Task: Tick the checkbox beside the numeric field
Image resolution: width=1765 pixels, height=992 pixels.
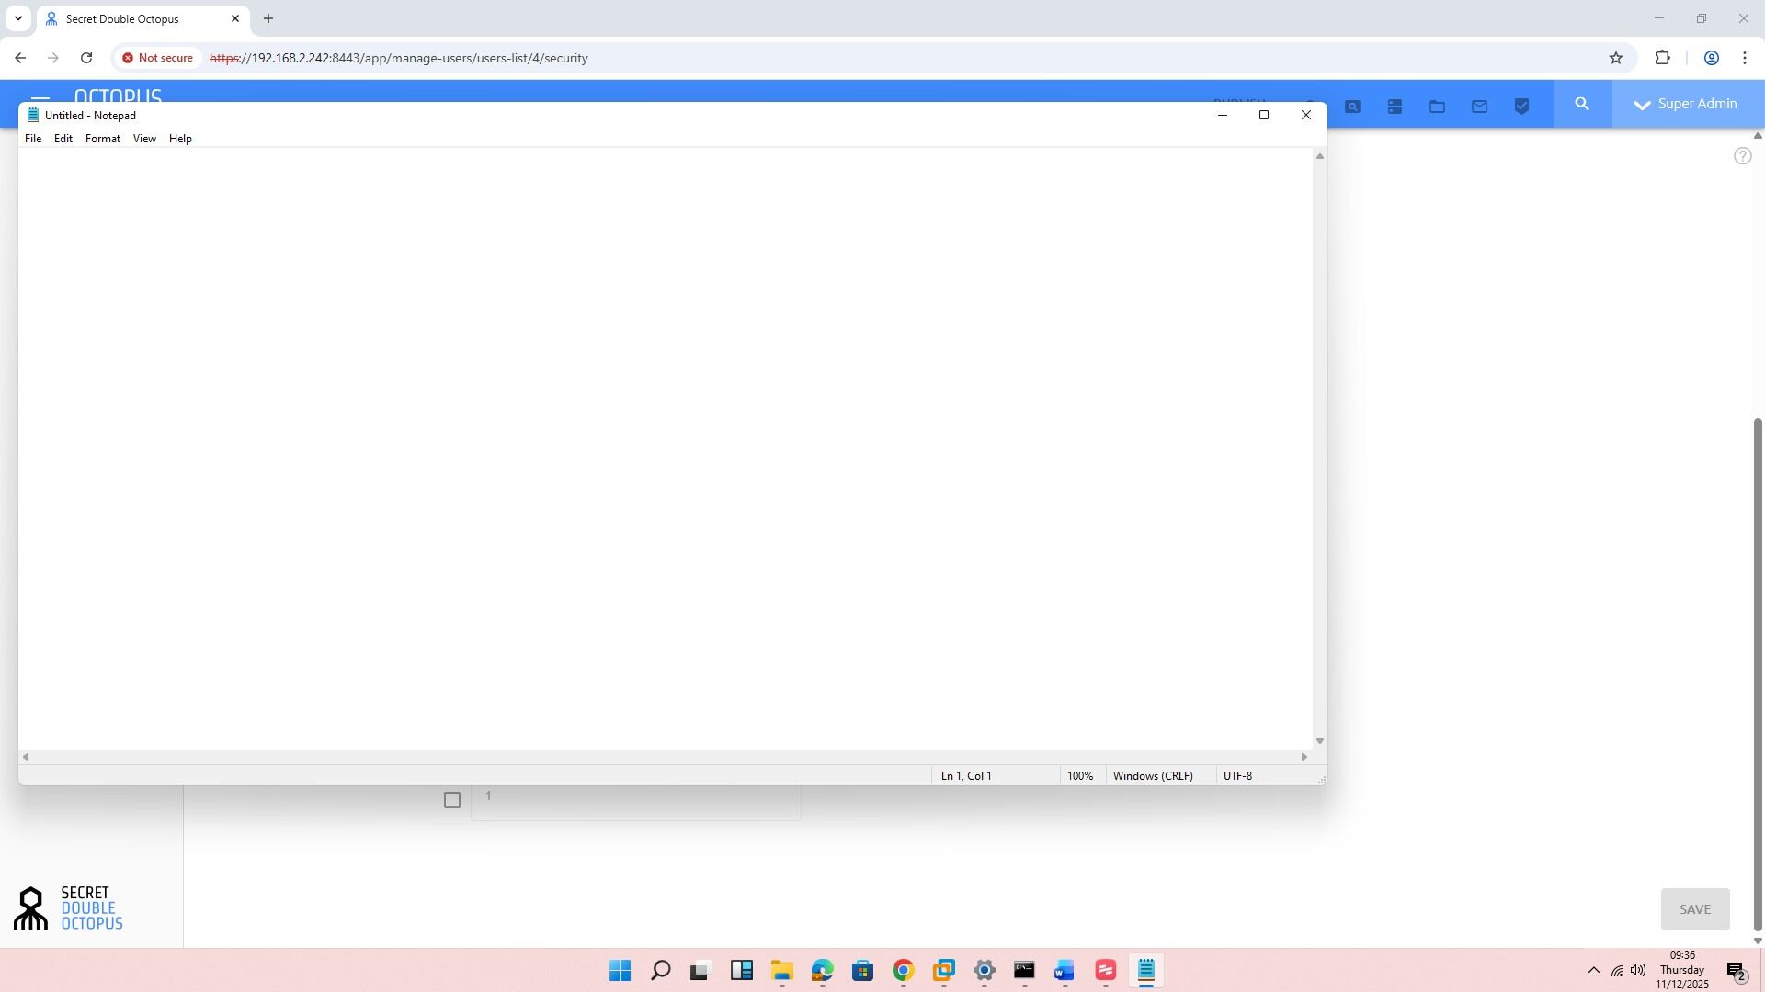Action: coord(451,799)
